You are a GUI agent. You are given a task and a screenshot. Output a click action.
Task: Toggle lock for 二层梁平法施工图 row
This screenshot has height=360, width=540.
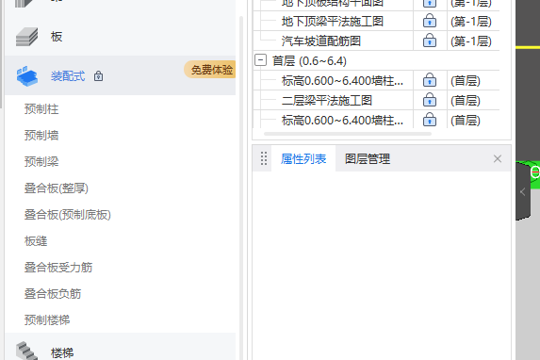click(x=430, y=100)
